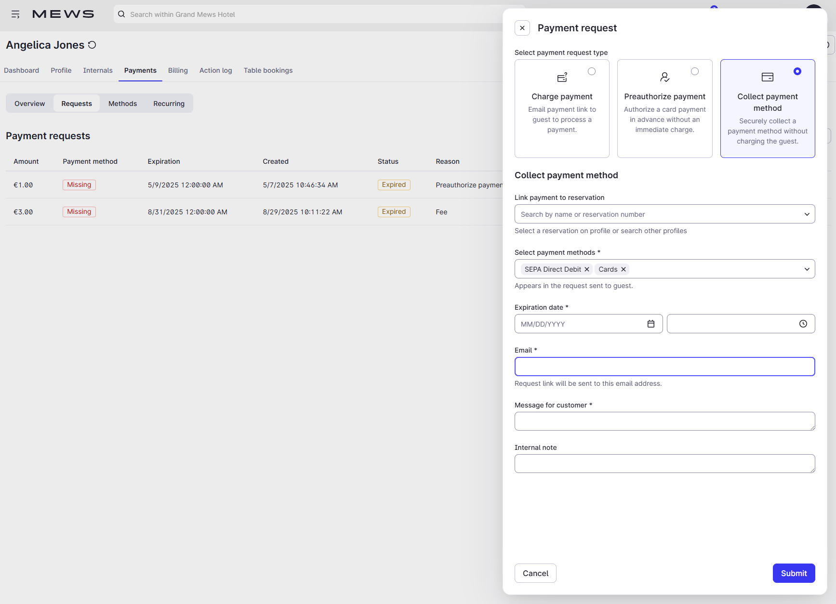Remove SEPA Direct Debit tag

coord(587,269)
